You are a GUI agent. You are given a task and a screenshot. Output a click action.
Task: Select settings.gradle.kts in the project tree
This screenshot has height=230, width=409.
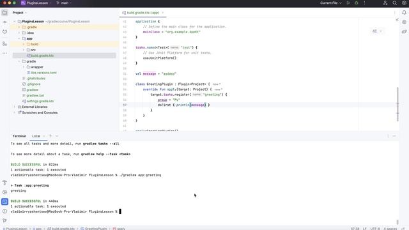pyautogui.click(x=40, y=101)
